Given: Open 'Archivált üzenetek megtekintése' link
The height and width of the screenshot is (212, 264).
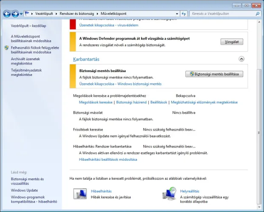Looking at the screenshot, I should tap(26, 61).
